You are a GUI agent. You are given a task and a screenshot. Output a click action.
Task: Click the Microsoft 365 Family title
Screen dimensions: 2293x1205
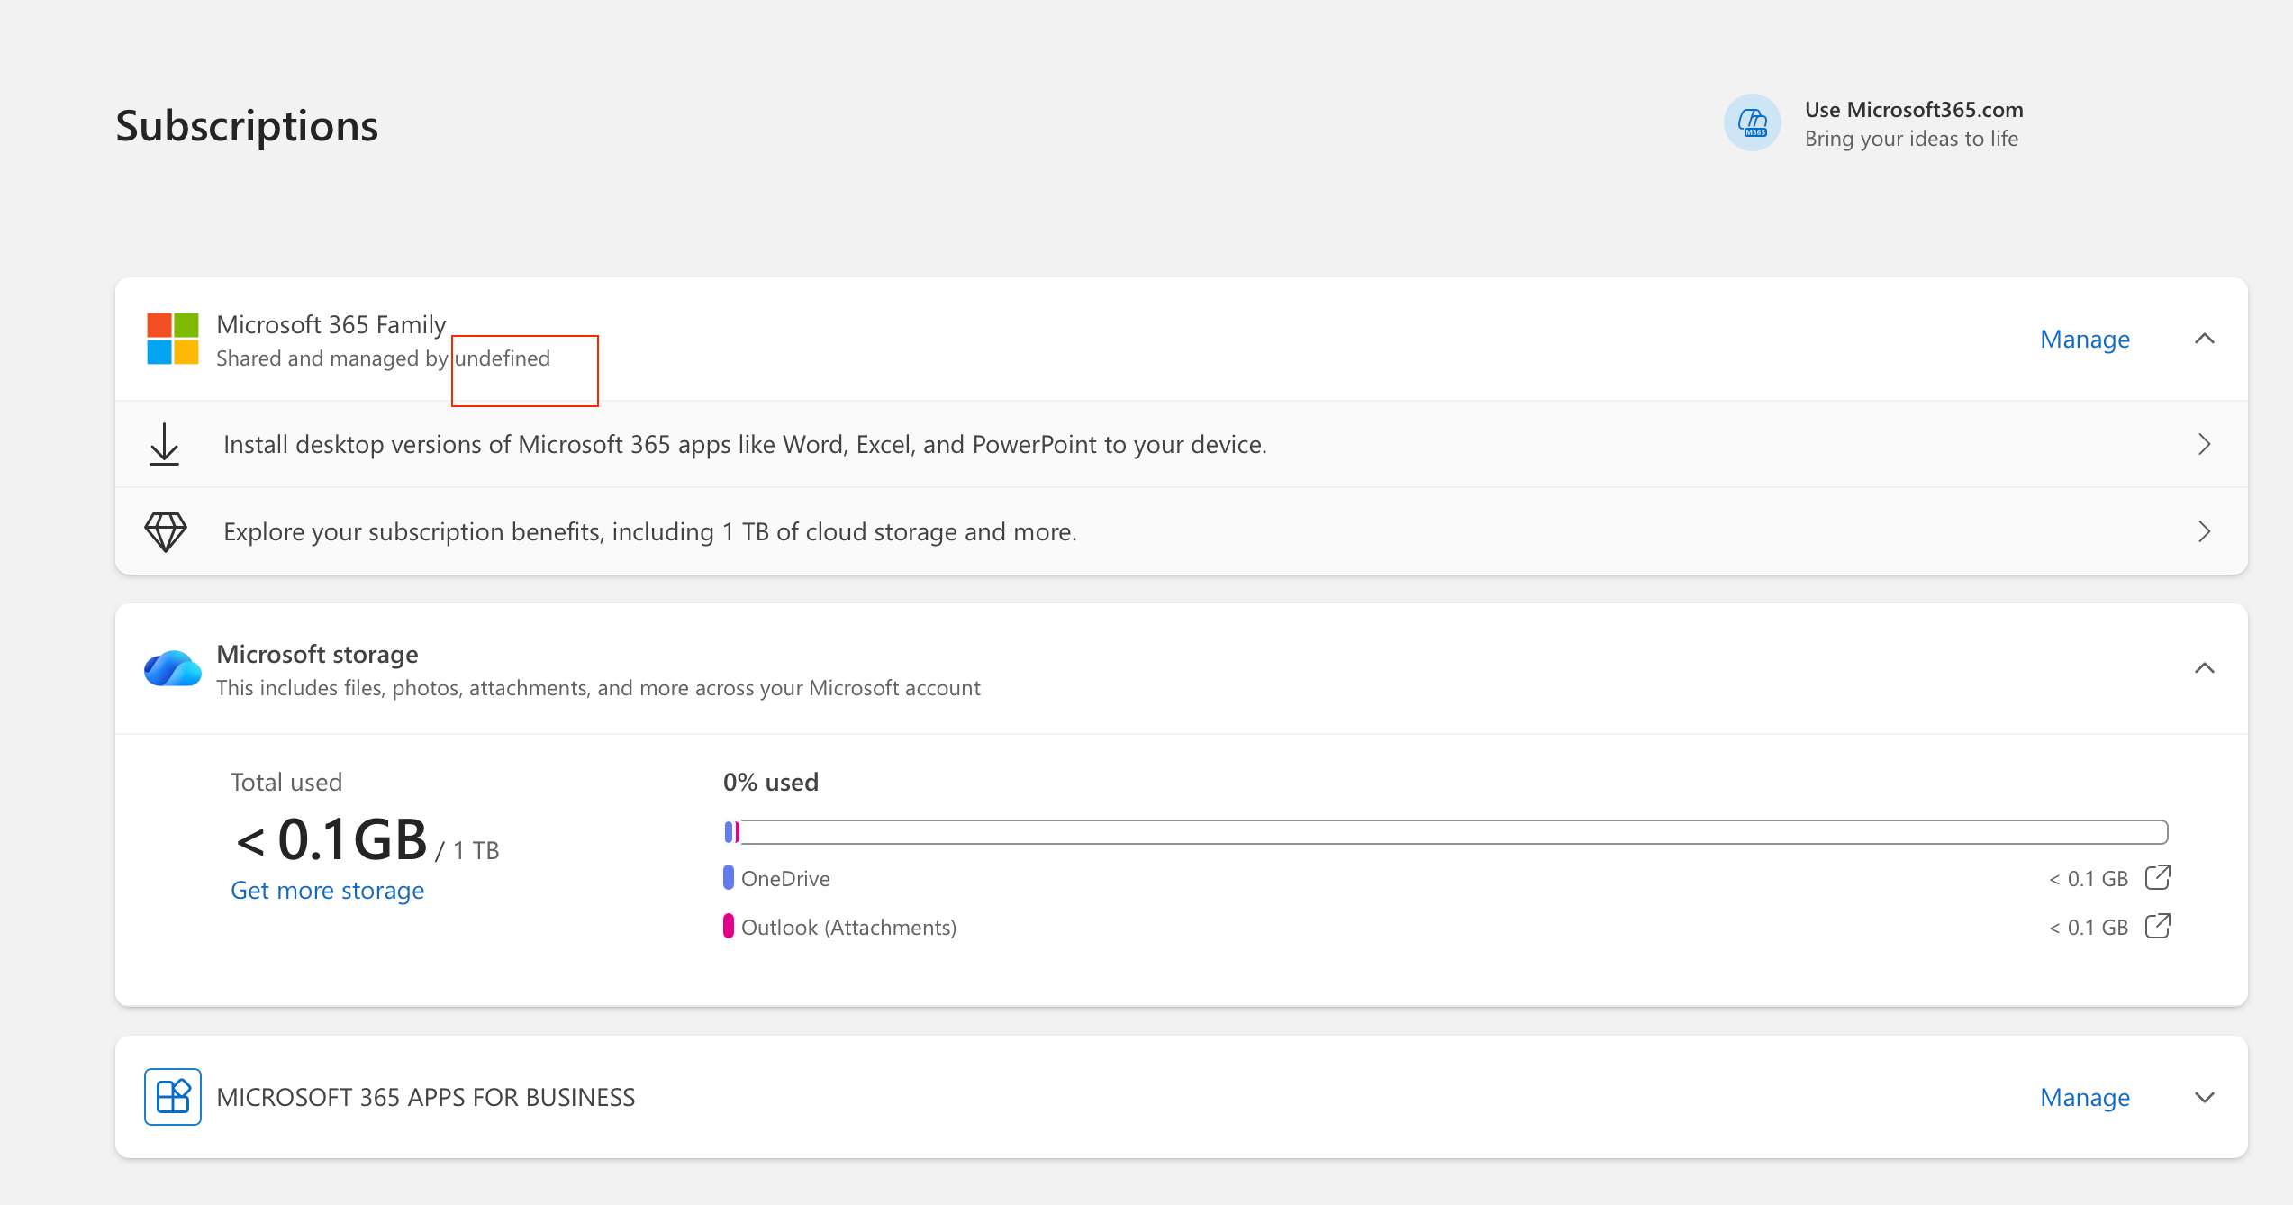(x=331, y=324)
